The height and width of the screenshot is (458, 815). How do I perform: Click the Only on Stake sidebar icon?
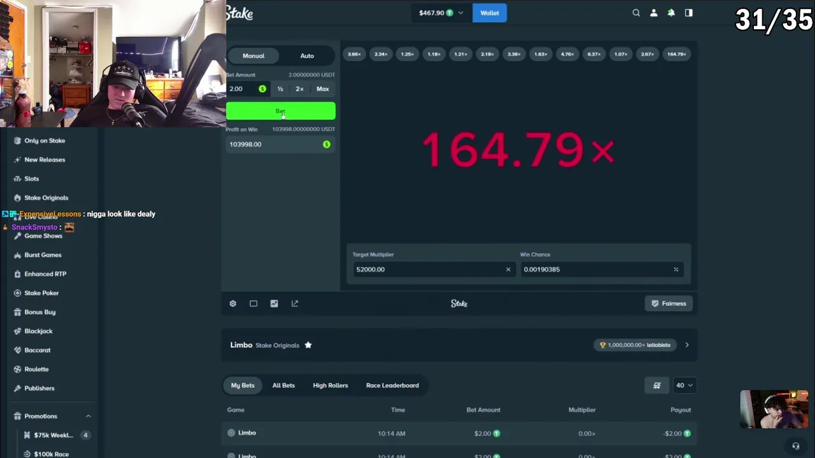18,141
